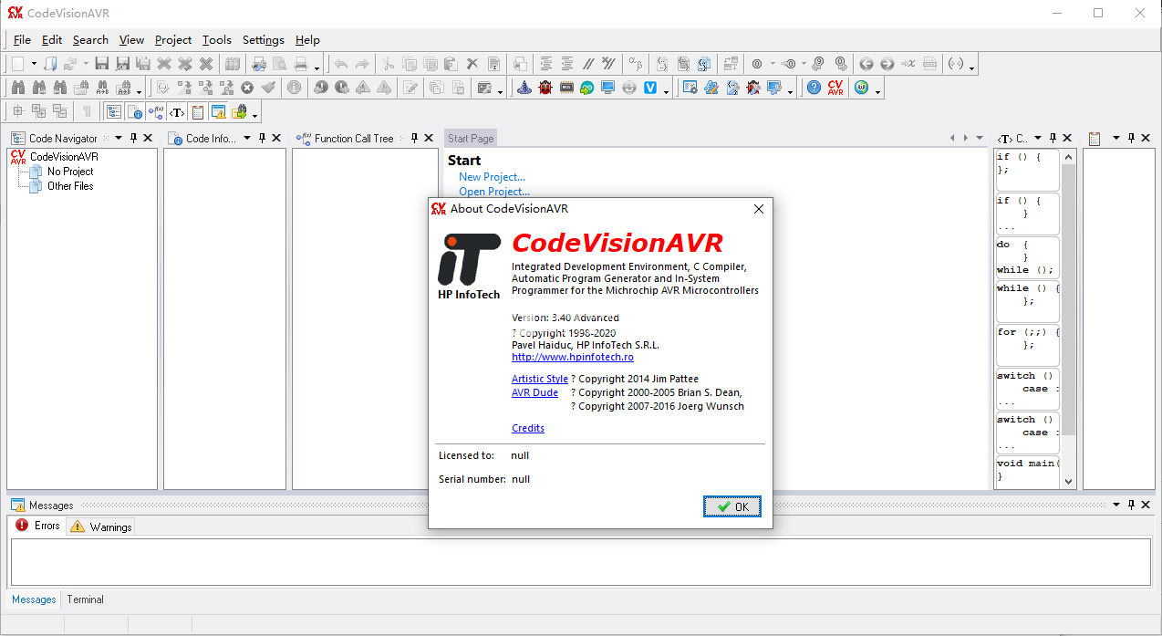Open the Start Page tab list dropdown

[x=980, y=138]
